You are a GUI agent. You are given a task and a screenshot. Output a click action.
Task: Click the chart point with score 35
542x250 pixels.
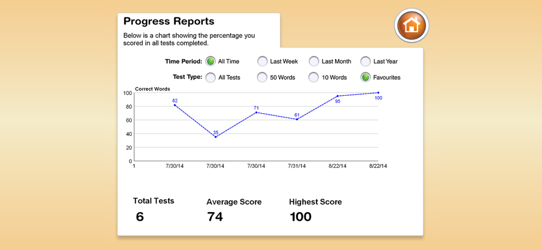coord(216,137)
